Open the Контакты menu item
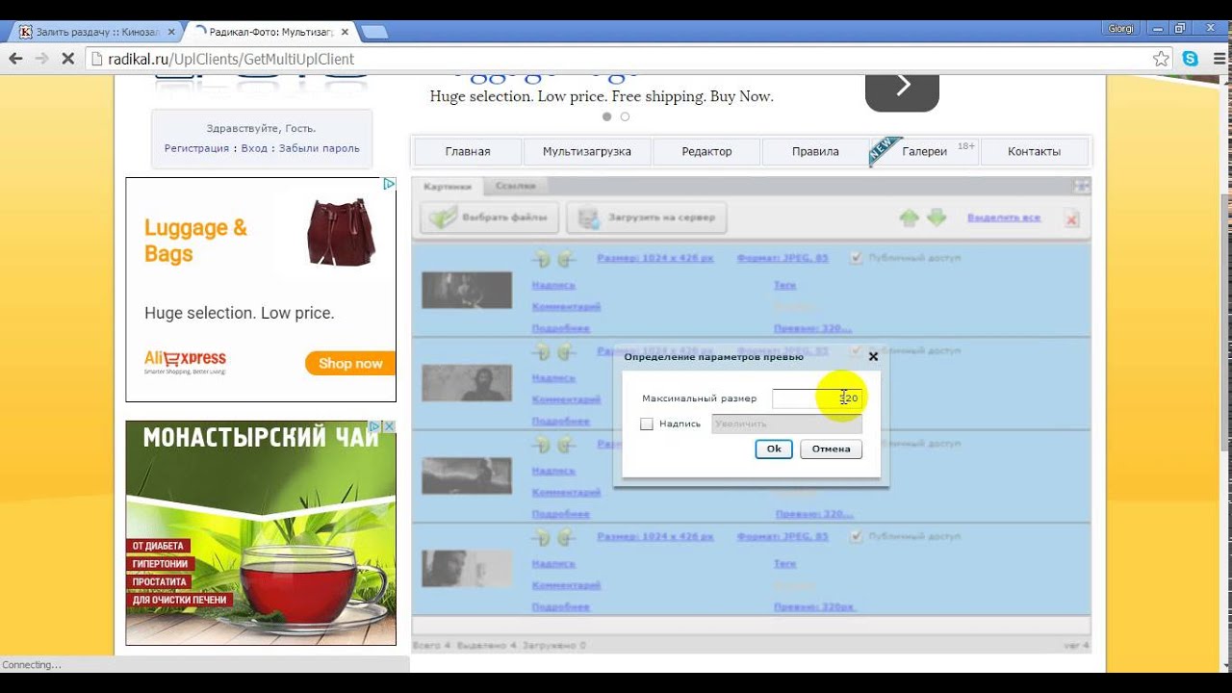1232x693 pixels. tap(1034, 151)
